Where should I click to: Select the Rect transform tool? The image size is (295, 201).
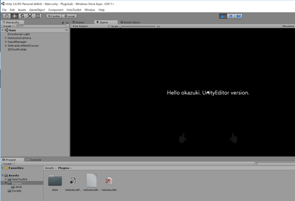[38, 16]
